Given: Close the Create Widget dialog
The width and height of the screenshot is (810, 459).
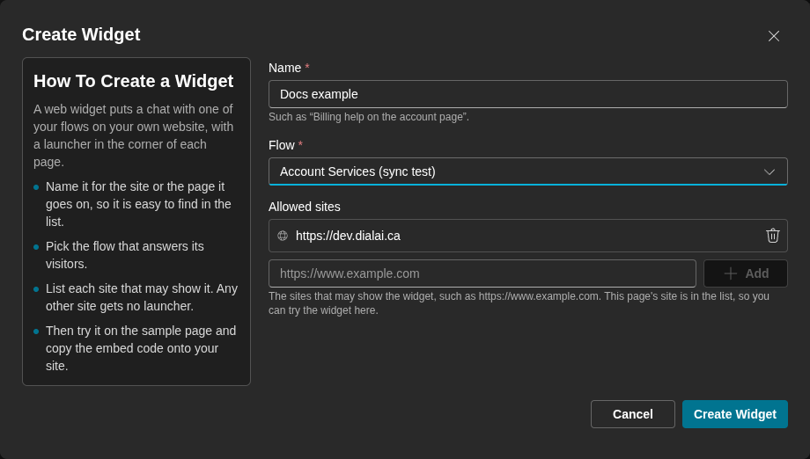Looking at the screenshot, I should click(773, 36).
